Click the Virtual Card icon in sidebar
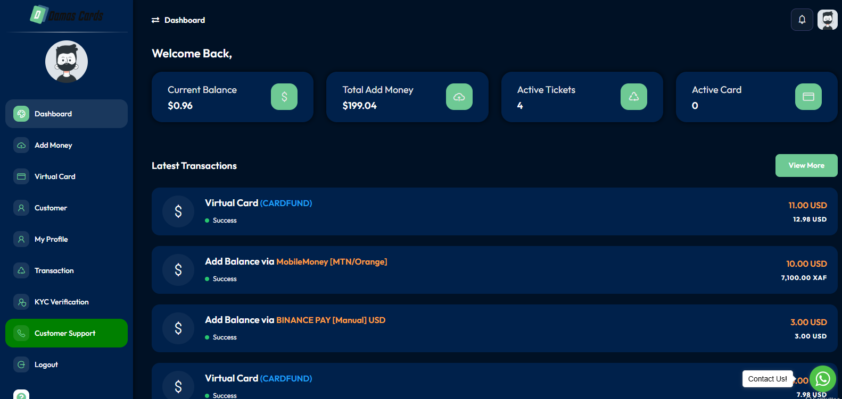The image size is (842, 399). pos(21,176)
